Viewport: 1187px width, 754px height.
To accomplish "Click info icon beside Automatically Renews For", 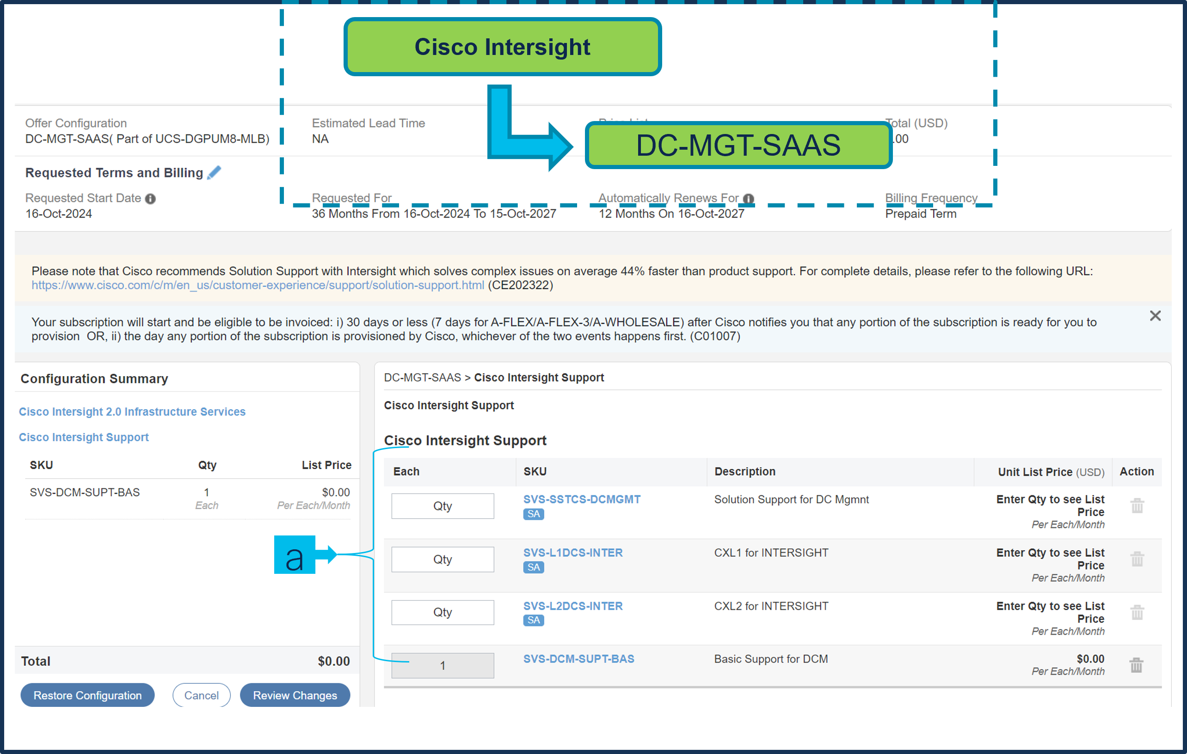I will click(x=748, y=199).
